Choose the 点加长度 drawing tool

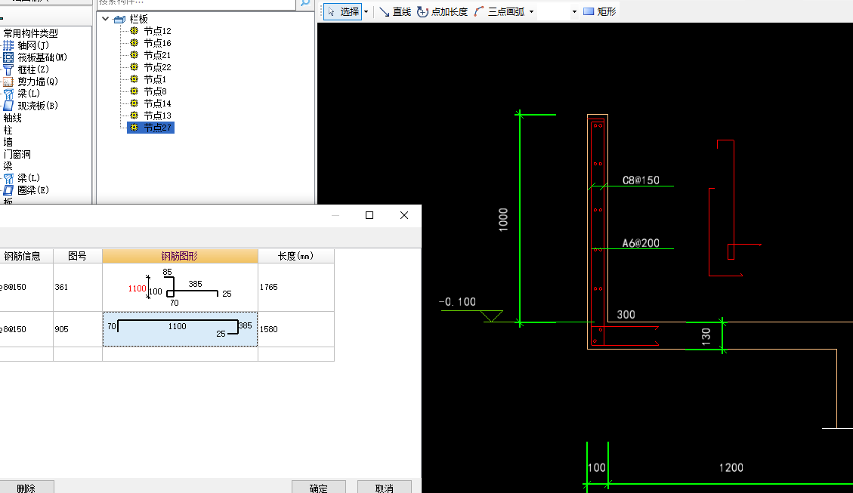pyautogui.click(x=442, y=11)
